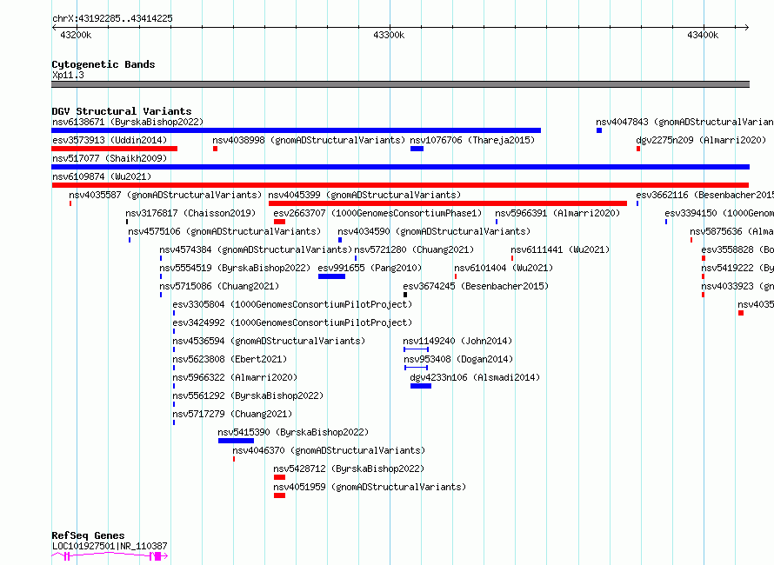Click the 43200k ruler position label
The height and width of the screenshot is (565, 774).
click(x=76, y=35)
